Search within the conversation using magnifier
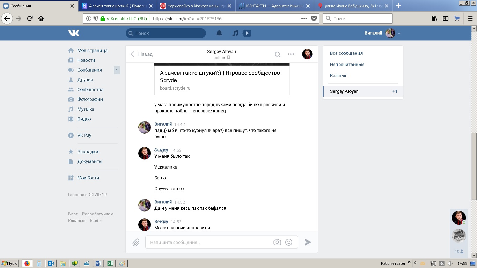The image size is (477, 268). point(277,54)
